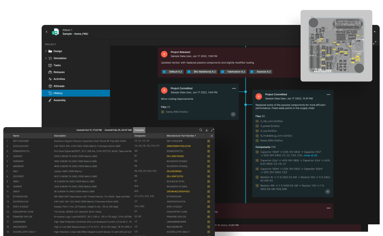Collapse the 12:41 PM commit card
This screenshot has height=236, width=383.
point(328,192)
